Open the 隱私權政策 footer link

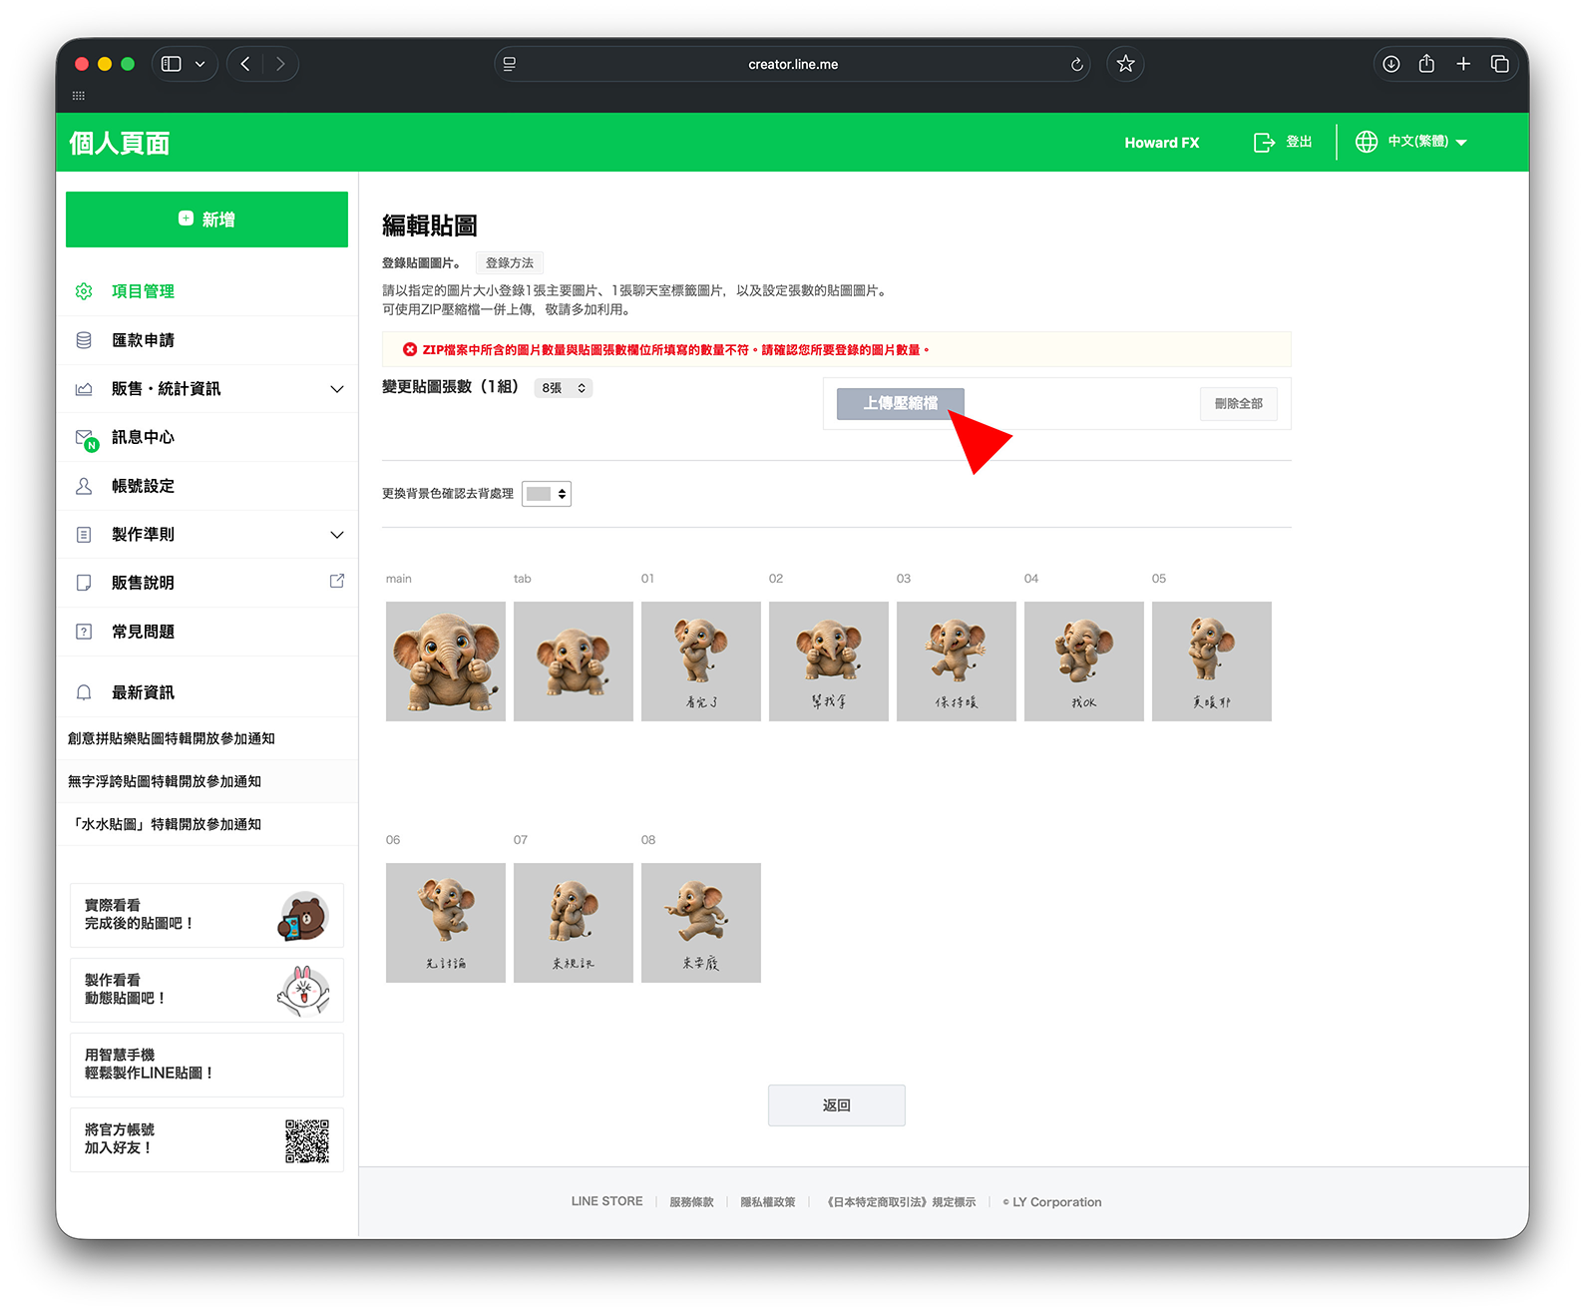[768, 1202]
